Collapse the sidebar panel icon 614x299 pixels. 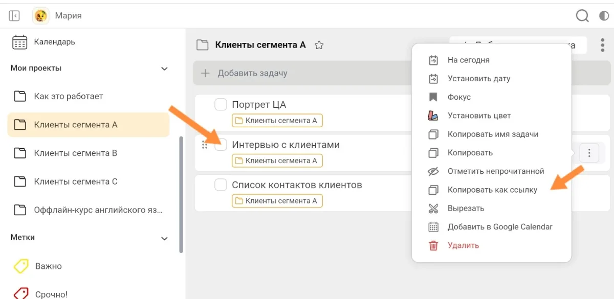point(14,16)
